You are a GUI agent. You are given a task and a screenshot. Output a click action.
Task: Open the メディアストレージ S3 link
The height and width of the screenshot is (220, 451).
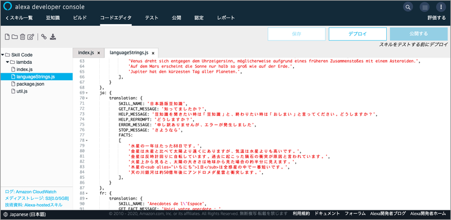(x=37, y=199)
